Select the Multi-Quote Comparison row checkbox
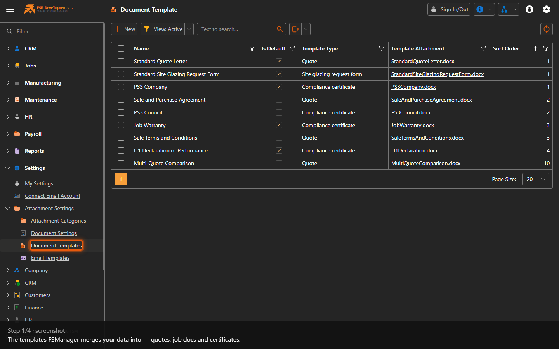Image resolution: width=559 pixels, height=349 pixels. [121, 163]
